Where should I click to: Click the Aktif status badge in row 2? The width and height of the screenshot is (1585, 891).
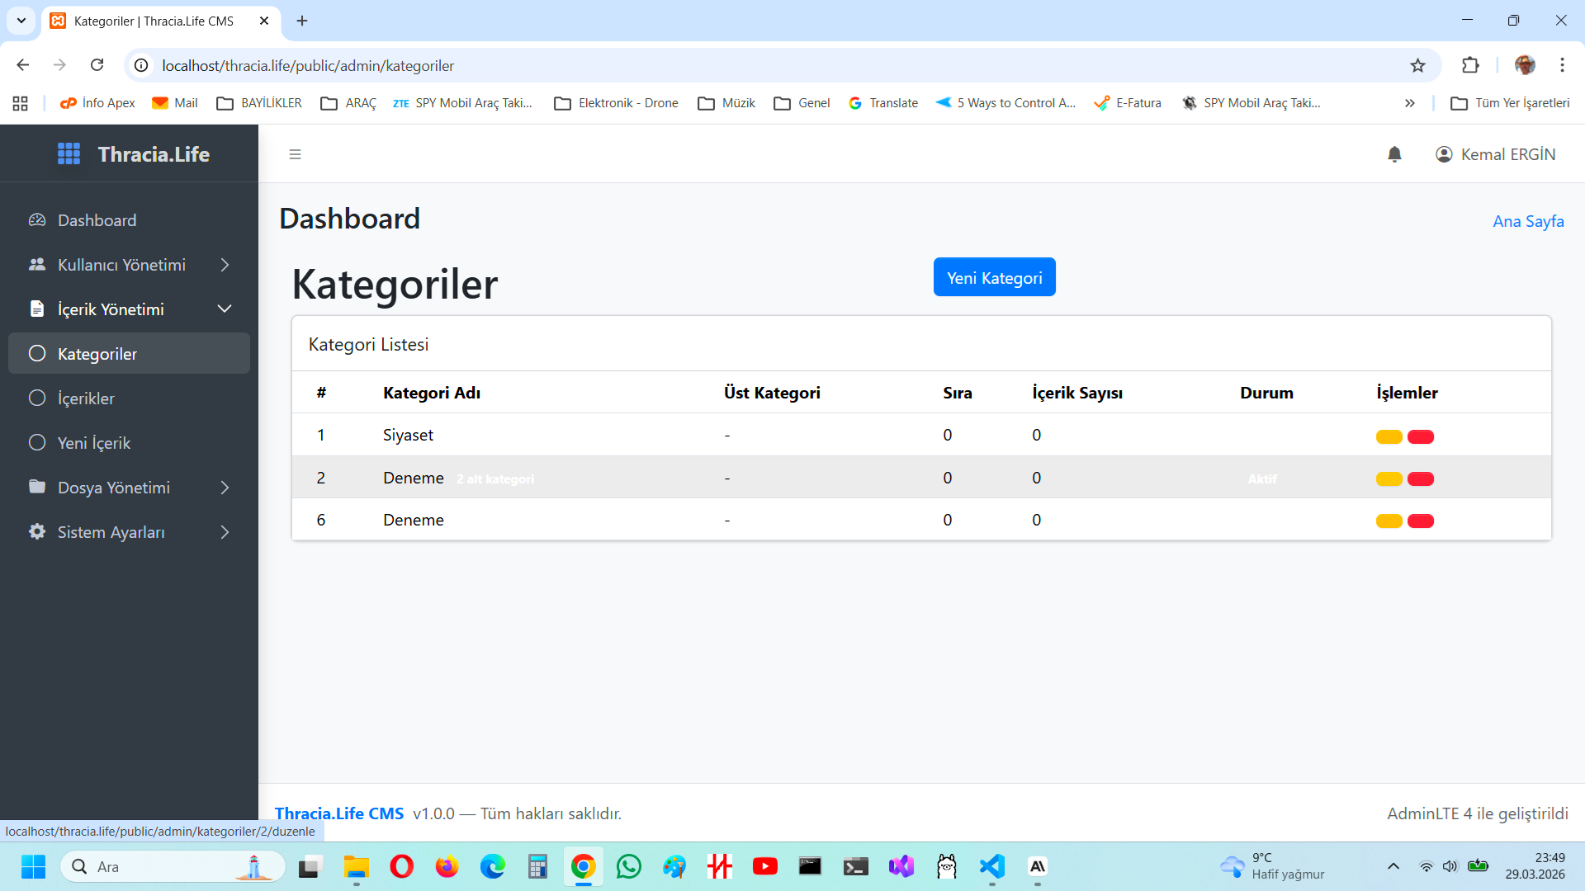(1262, 478)
